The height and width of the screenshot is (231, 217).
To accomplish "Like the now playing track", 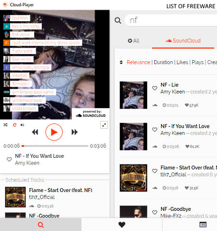I will (x=9, y=159).
